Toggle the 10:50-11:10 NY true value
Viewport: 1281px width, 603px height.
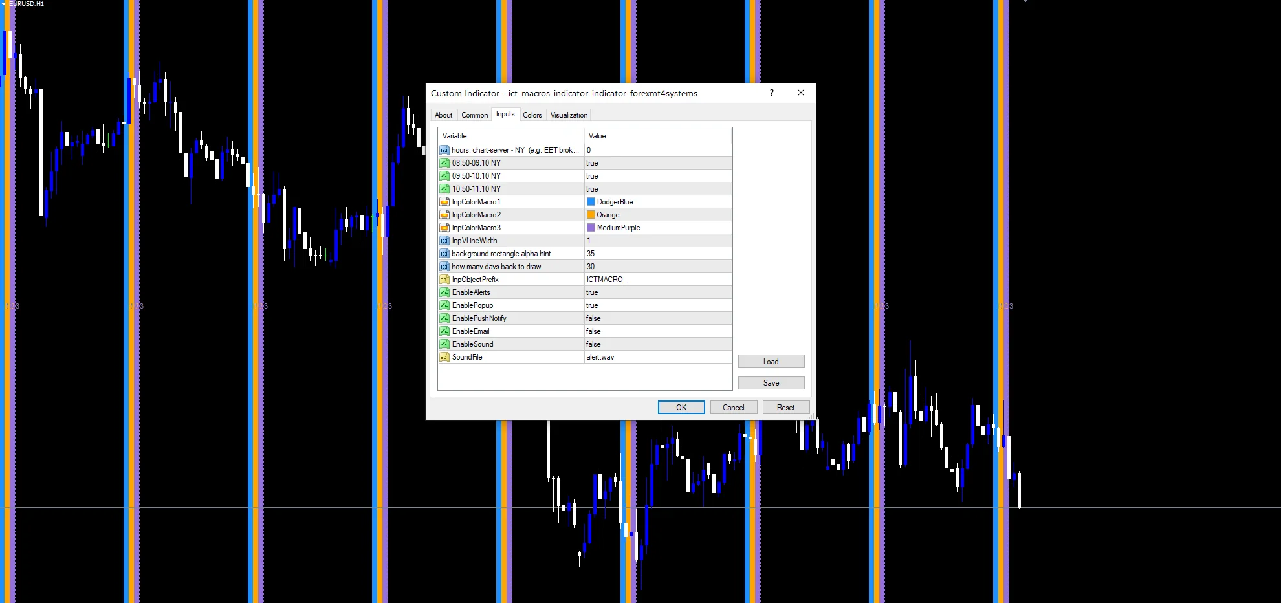(658, 189)
